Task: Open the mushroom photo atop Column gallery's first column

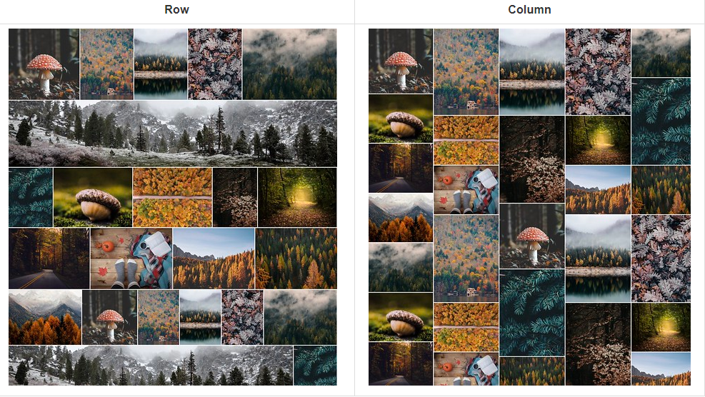Action: click(401, 61)
